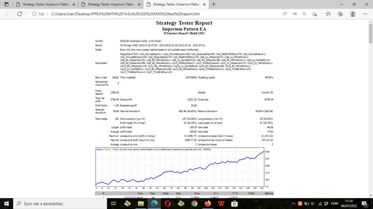Open the Favorites list icon
This screenshot has width=373, height=209.
tap(328, 14)
